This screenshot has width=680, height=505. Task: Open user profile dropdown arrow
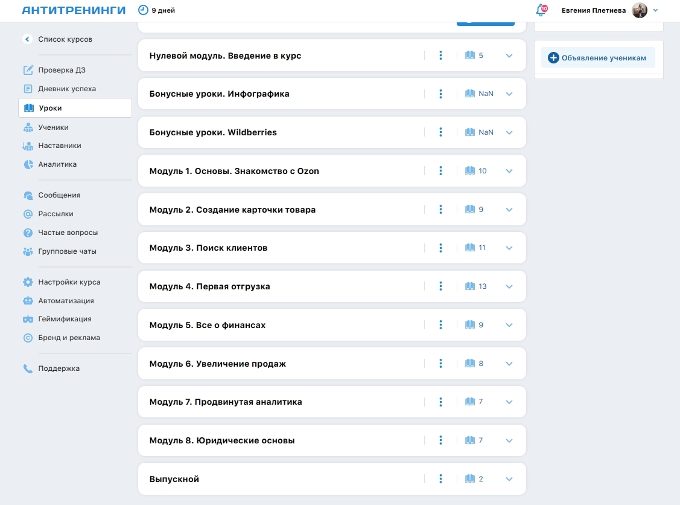[x=656, y=10]
